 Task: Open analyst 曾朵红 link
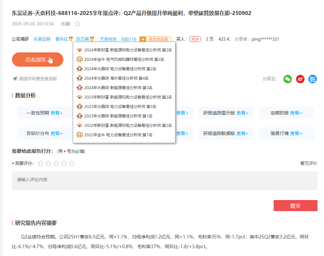click(x=61, y=39)
